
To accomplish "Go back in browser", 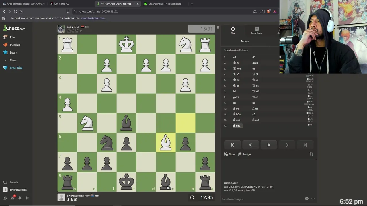I will coord(4,11).
